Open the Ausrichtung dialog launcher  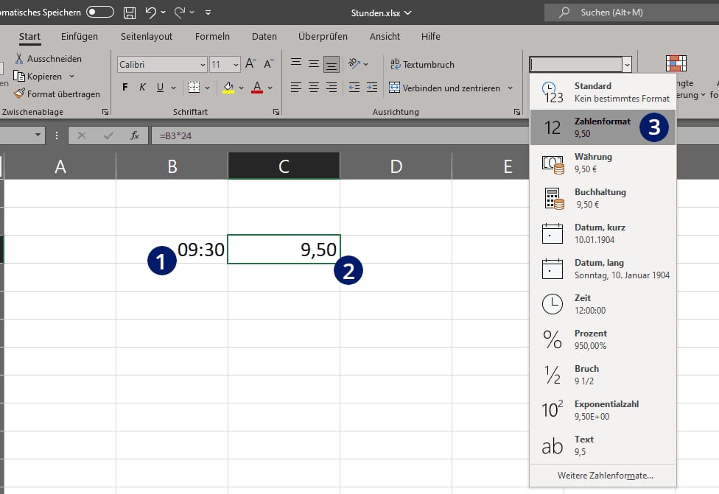coord(517,112)
